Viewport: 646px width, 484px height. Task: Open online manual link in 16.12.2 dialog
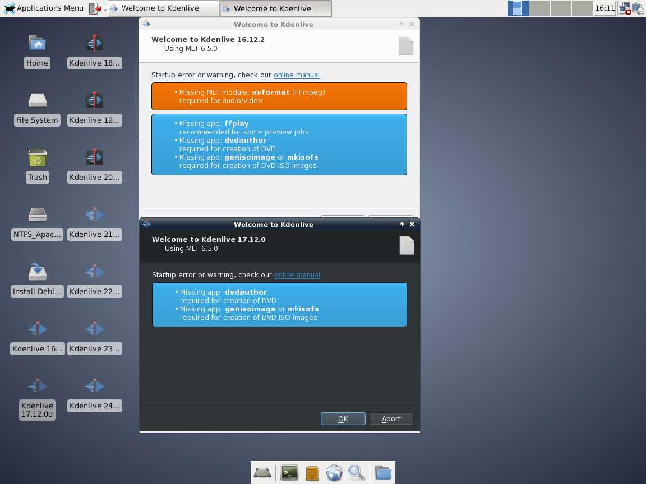tap(297, 75)
